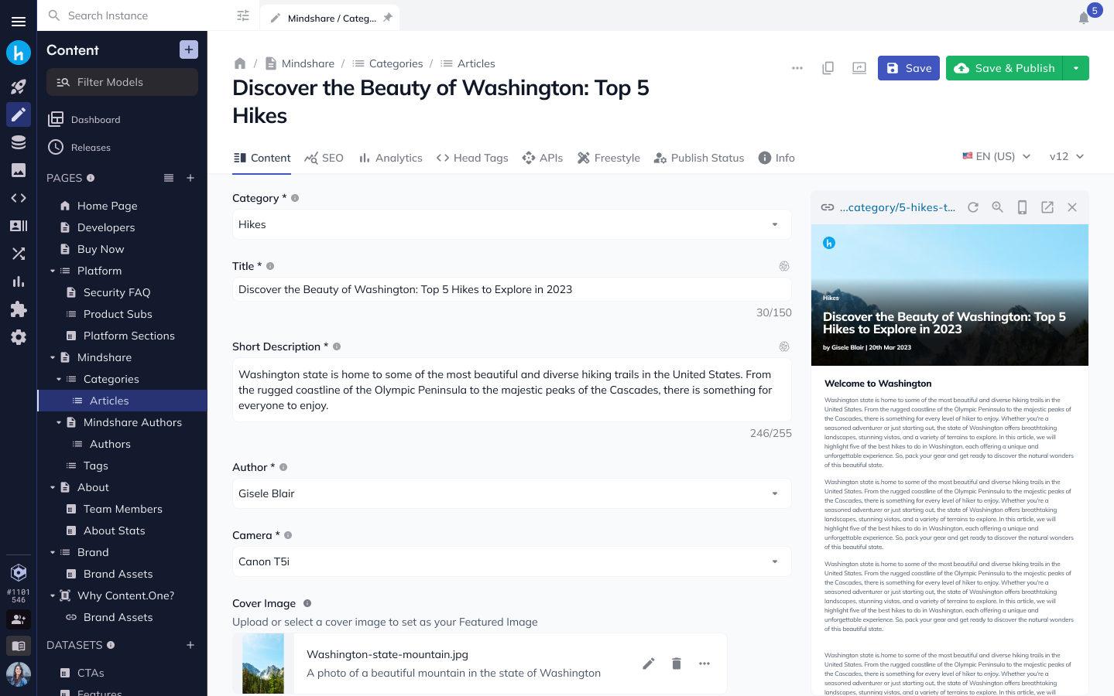The height and width of the screenshot is (696, 1114).
Task: Click the Save & Publish button
Action: coord(1005,68)
